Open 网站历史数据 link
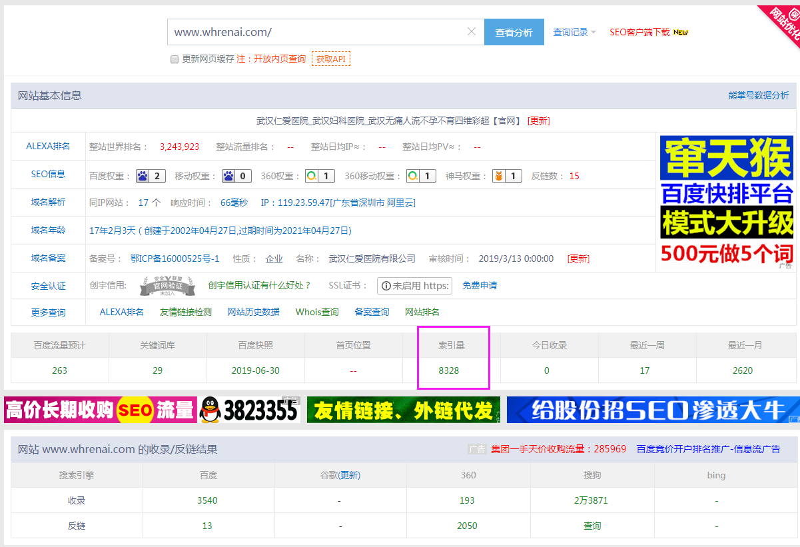This screenshot has width=800, height=547. point(253,312)
